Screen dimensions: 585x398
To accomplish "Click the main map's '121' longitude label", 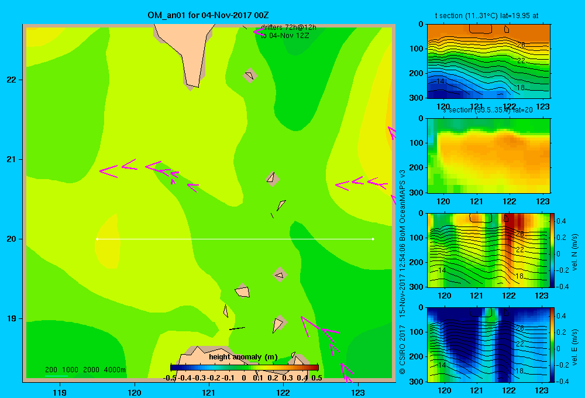I will pos(209,392).
